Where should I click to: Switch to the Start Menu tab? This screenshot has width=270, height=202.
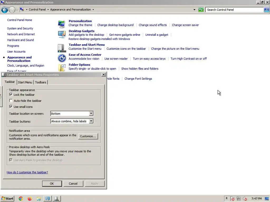tap(25, 82)
